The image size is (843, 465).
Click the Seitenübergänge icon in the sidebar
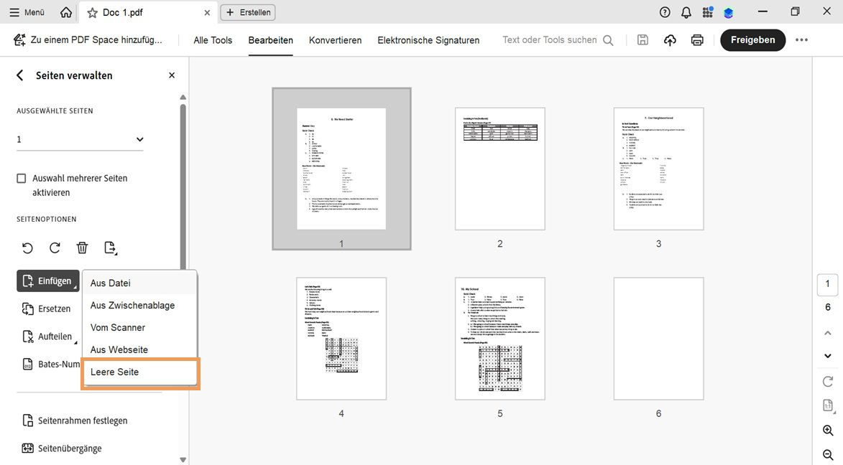(27, 447)
